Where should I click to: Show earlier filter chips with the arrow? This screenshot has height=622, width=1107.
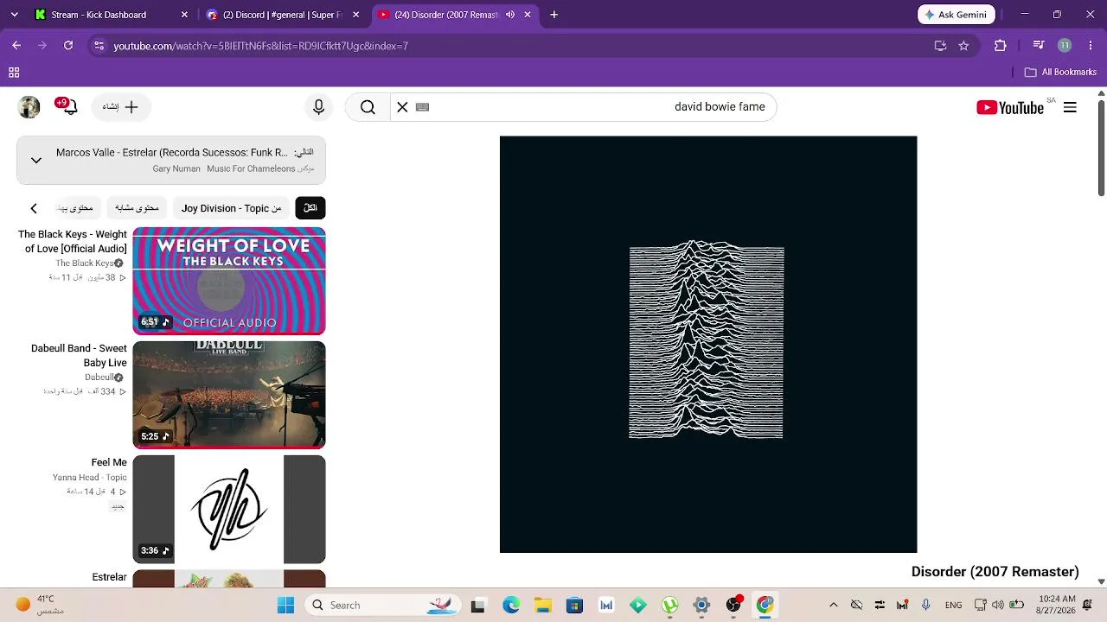coord(34,208)
